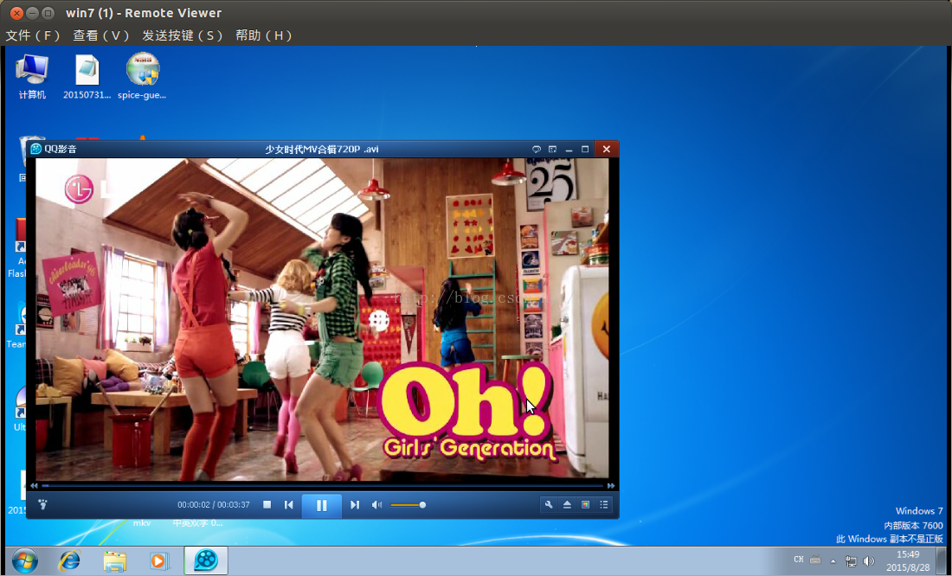Switch to mini mode in title bar

[x=552, y=150]
